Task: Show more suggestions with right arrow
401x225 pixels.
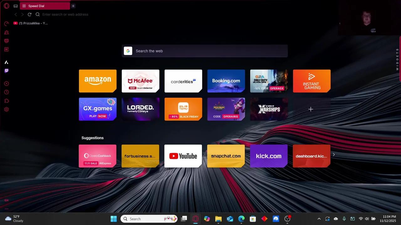Action: 334,155
